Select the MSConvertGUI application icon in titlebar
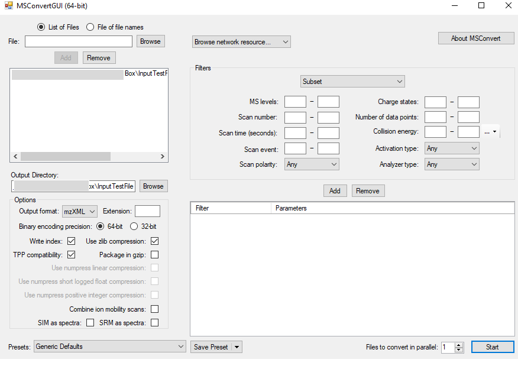The width and height of the screenshot is (518, 369). coord(7,6)
